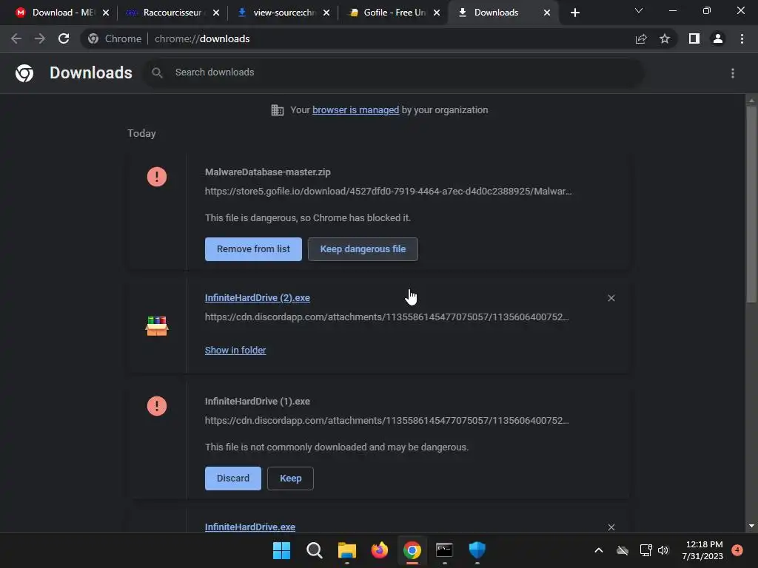Click the browser back arrow
The height and width of the screenshot is (568, 758).
(x=16, y=38)
